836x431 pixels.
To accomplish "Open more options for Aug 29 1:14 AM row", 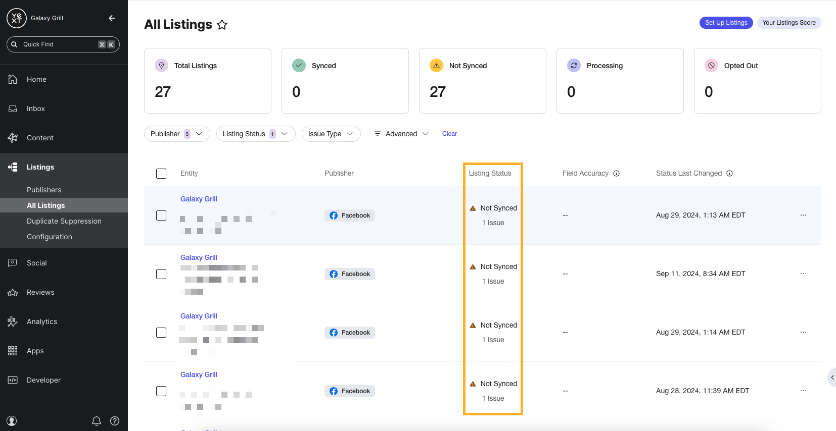I will [x=803, y=332].
